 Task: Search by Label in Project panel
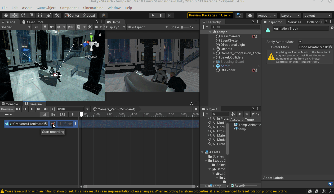240,114
